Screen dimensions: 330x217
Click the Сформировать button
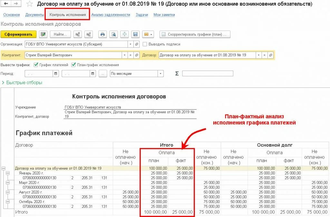(19, 34)
